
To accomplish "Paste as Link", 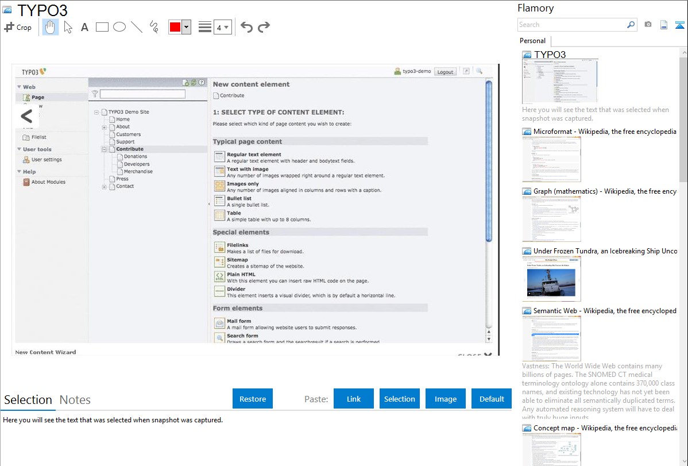I will pos(354,399).
